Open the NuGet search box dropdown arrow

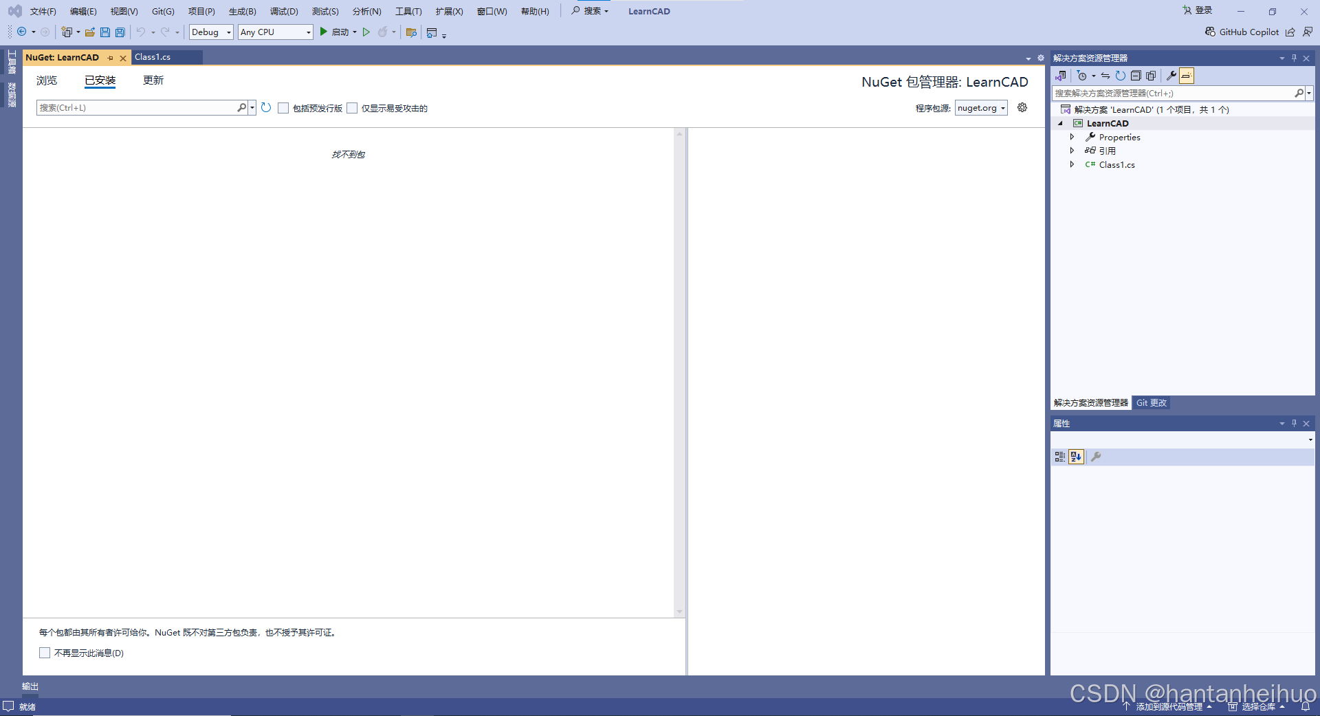tap(252, 107)
